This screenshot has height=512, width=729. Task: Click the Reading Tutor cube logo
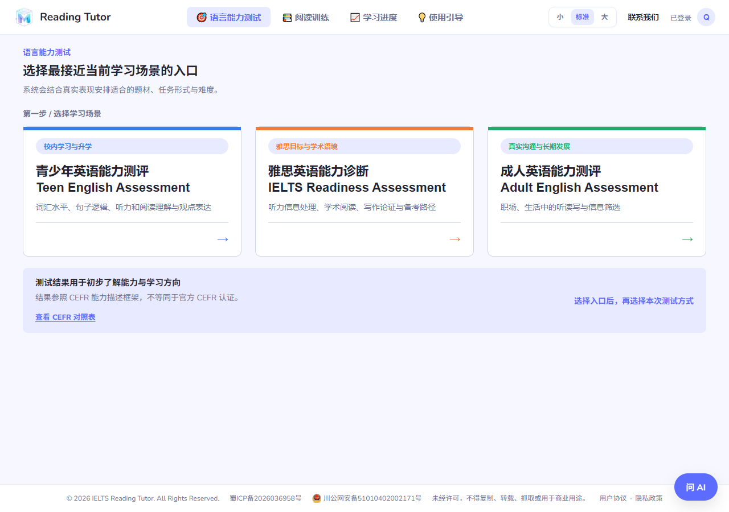coord(24,17)
